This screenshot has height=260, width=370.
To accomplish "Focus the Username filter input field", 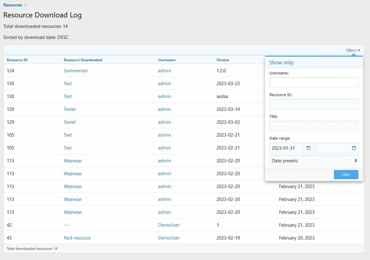I will [314, 82].
